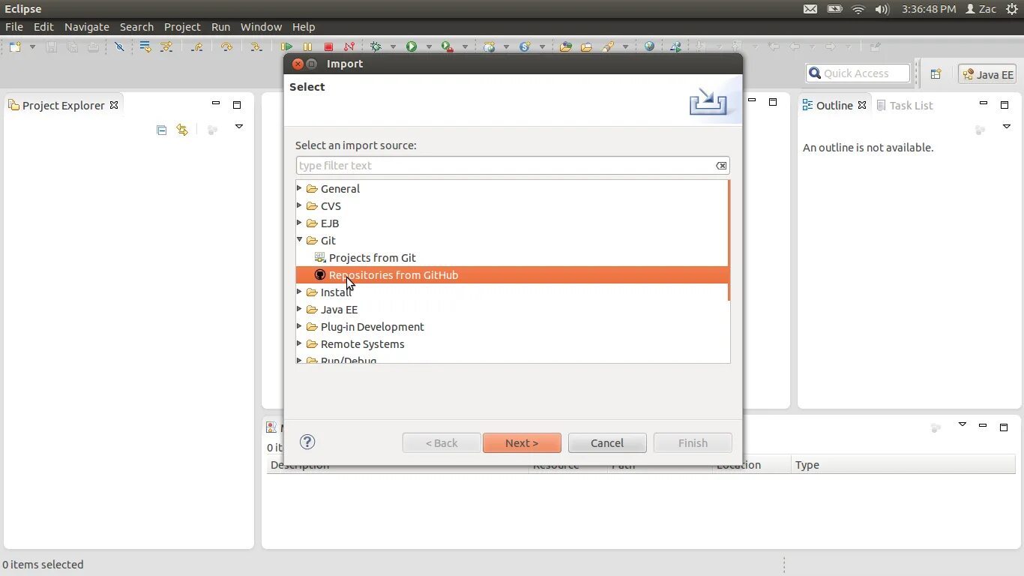1024x576 pixels.
Task: Open the Run configurations dropdown arrow
Action: click(429, 46)
